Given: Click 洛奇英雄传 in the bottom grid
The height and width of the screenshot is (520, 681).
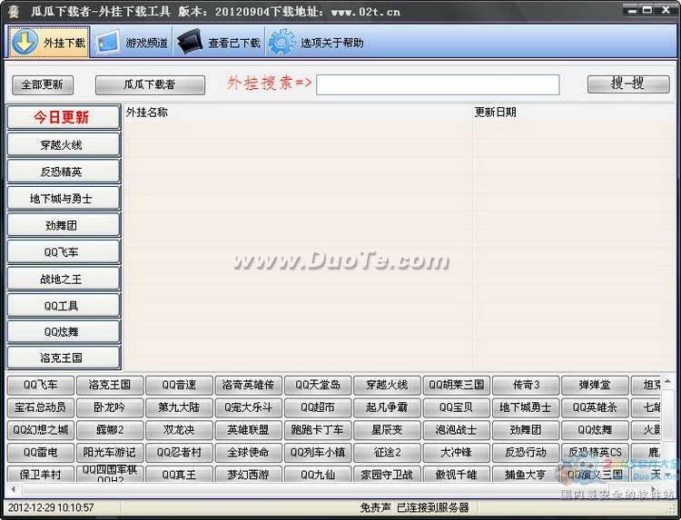Looking at the screenshot, I should [x=249, y=385].
